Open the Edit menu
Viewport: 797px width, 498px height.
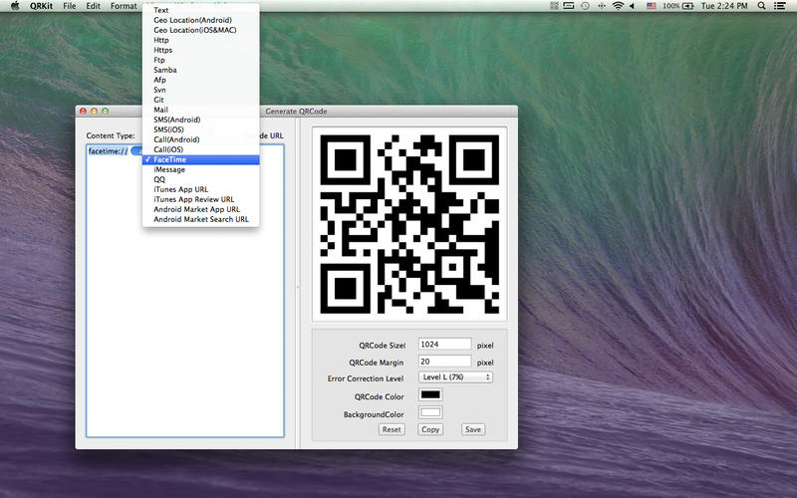[93, 6]
